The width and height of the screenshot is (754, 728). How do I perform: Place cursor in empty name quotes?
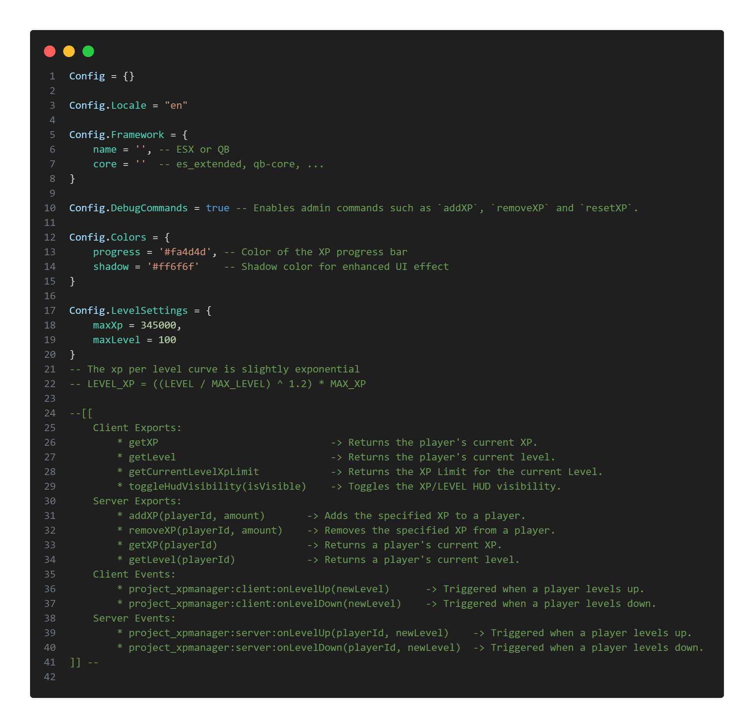(x=141, y=149)
